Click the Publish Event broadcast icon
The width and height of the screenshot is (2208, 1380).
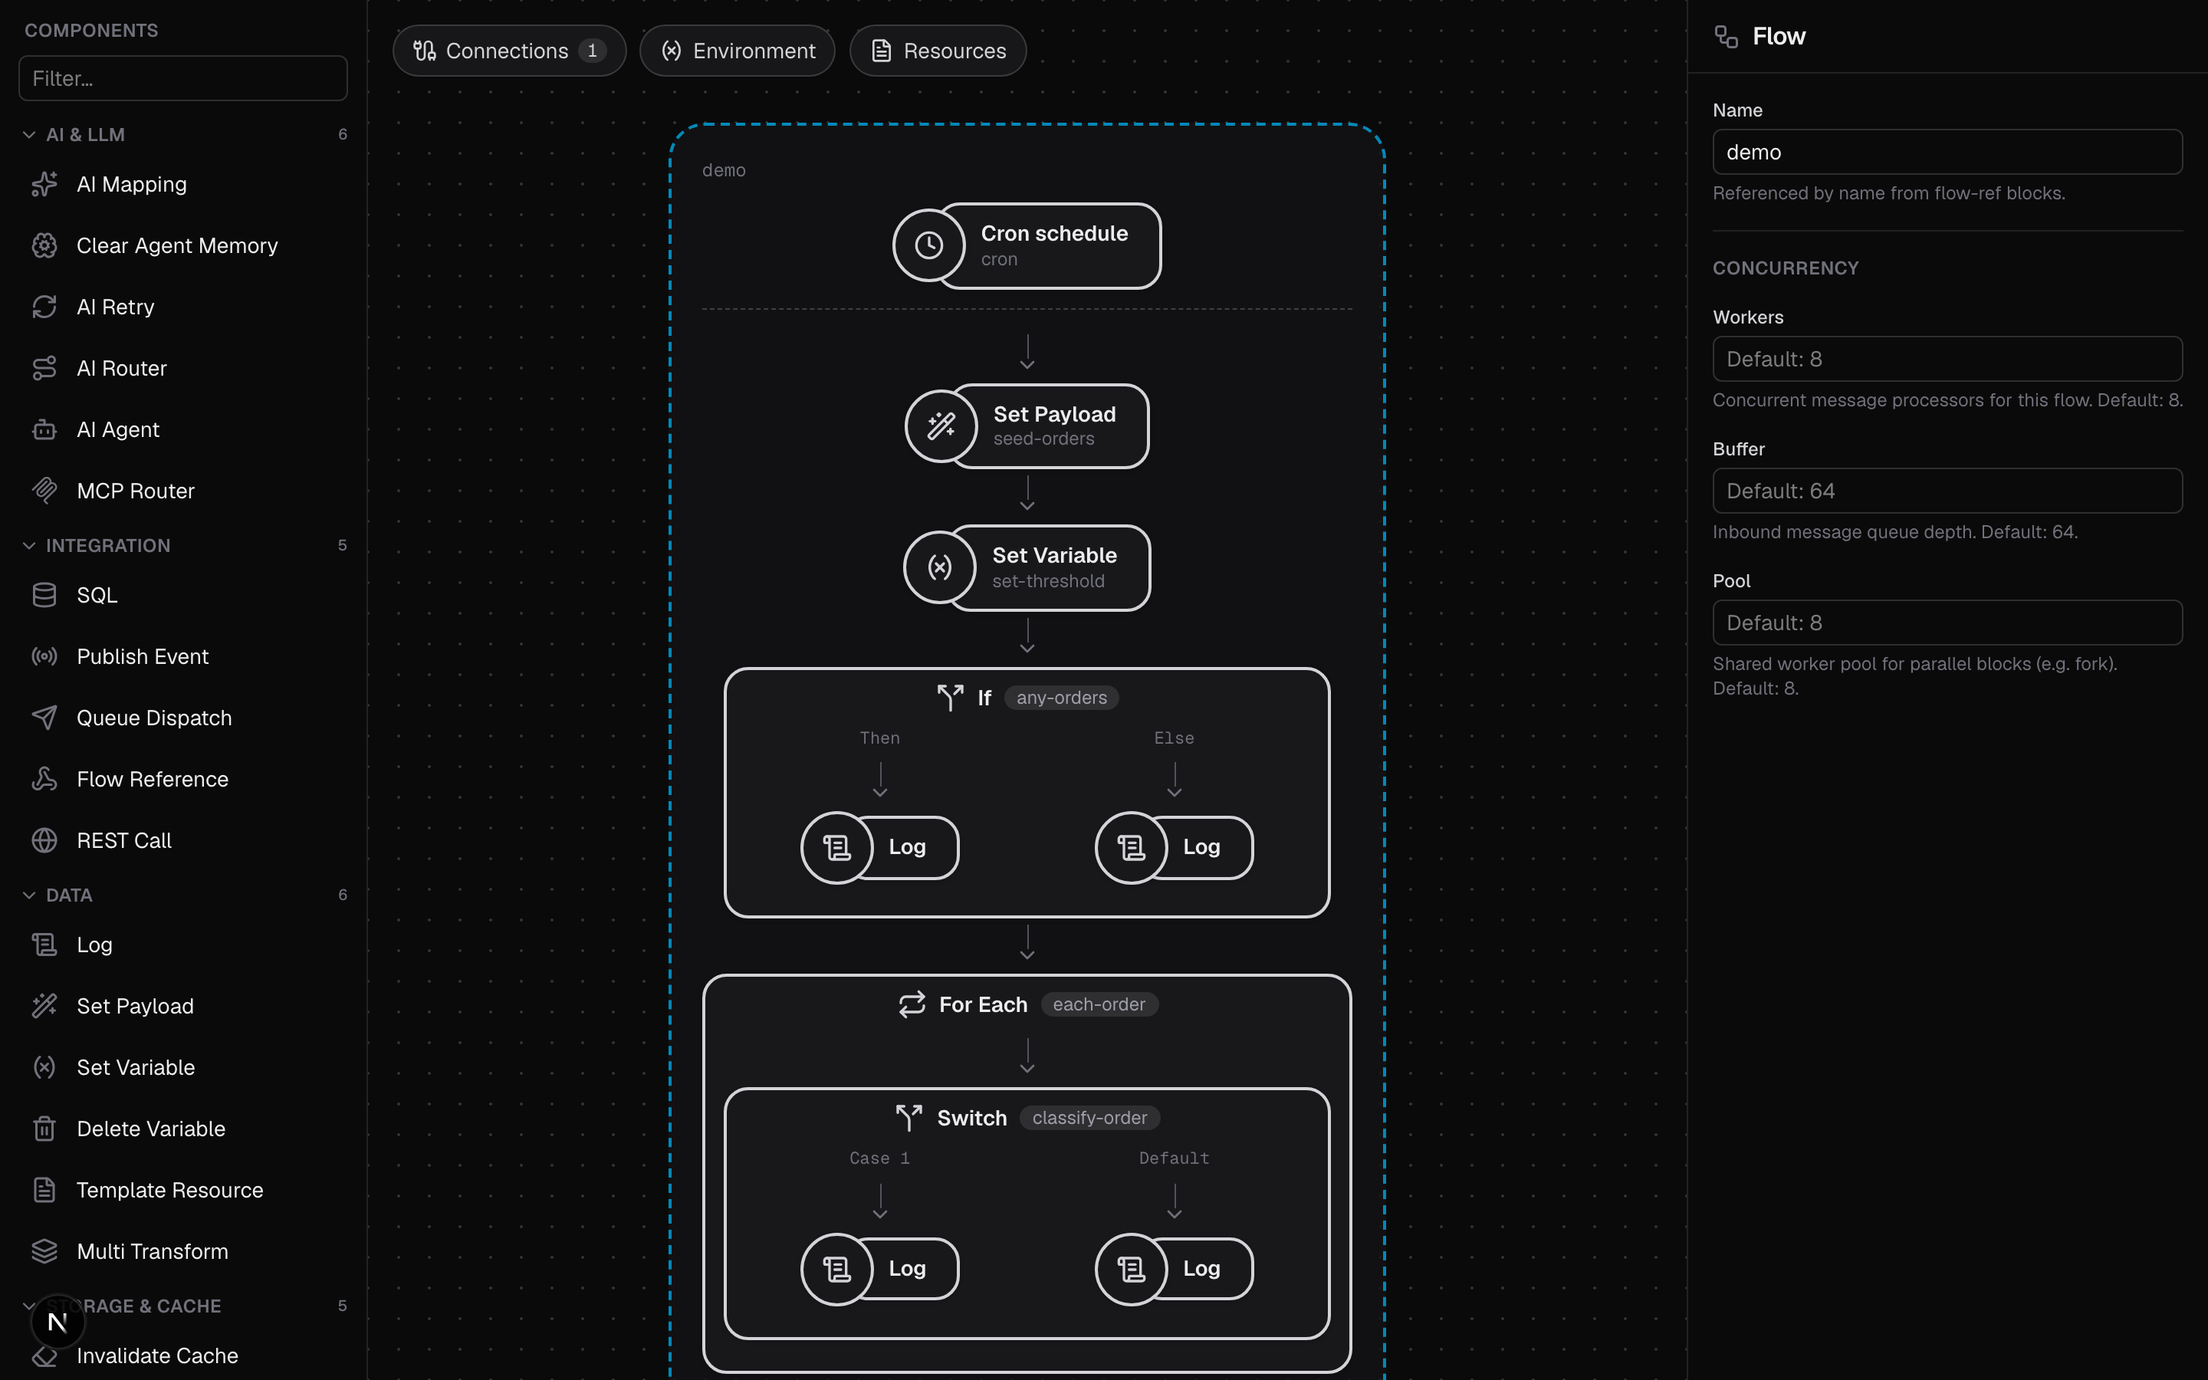tap(44, 656)
